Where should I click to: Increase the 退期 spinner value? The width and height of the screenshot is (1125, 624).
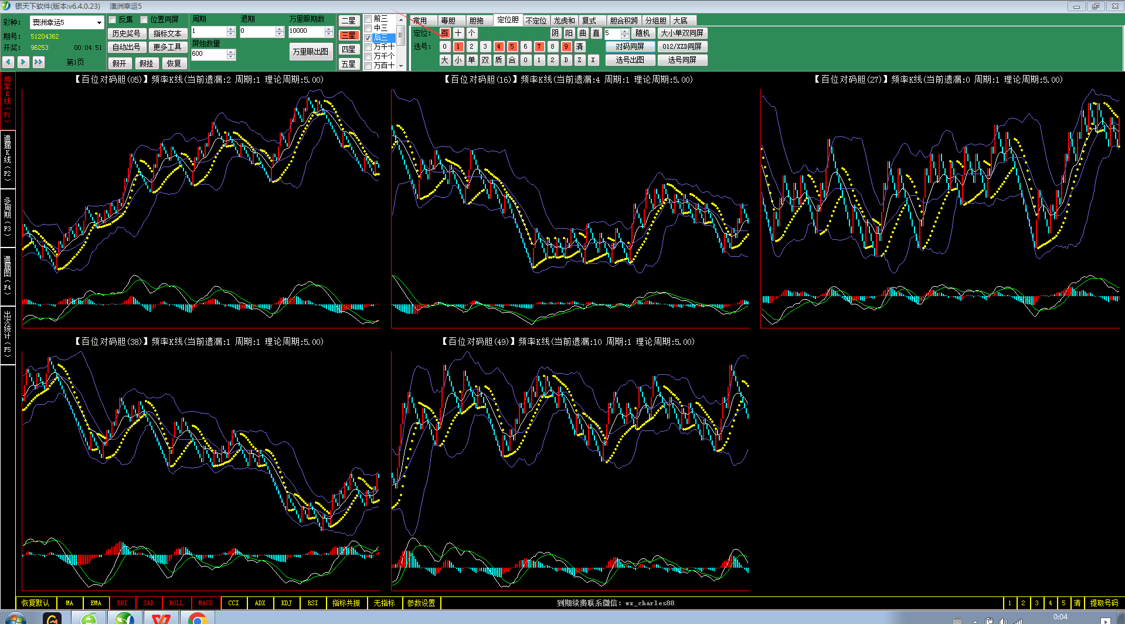point(280,29)
